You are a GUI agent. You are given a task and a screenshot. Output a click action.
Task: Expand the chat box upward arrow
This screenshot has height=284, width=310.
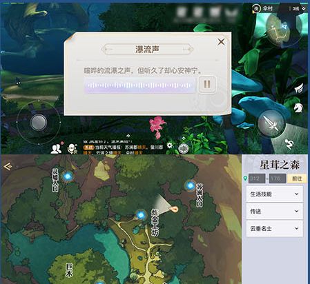coord(128,136)
